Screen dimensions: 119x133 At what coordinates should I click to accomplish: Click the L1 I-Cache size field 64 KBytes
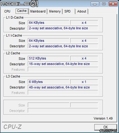click(x=49, y=41)
